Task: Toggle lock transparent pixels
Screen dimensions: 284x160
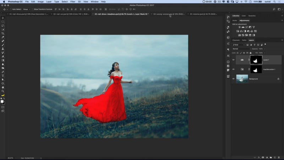Action: [237, 53]
